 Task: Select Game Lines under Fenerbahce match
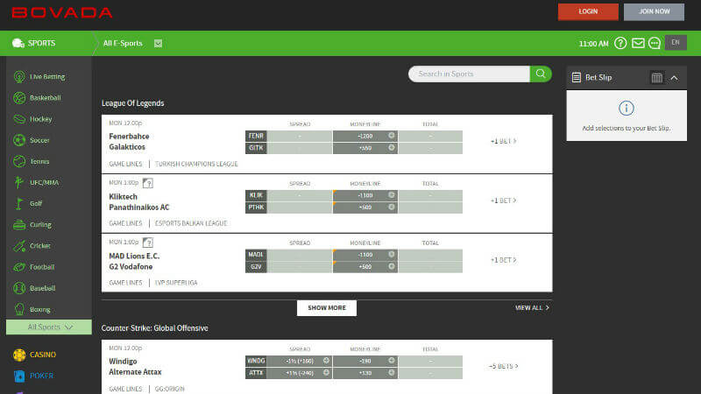(x=125, y=164)
